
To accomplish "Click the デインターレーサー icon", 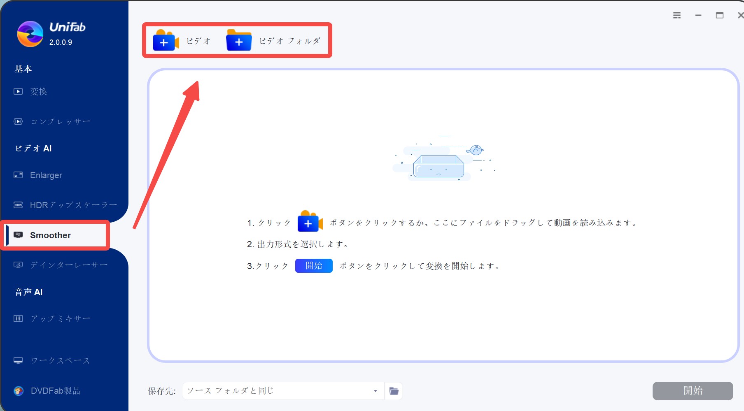I will point(18,265).
